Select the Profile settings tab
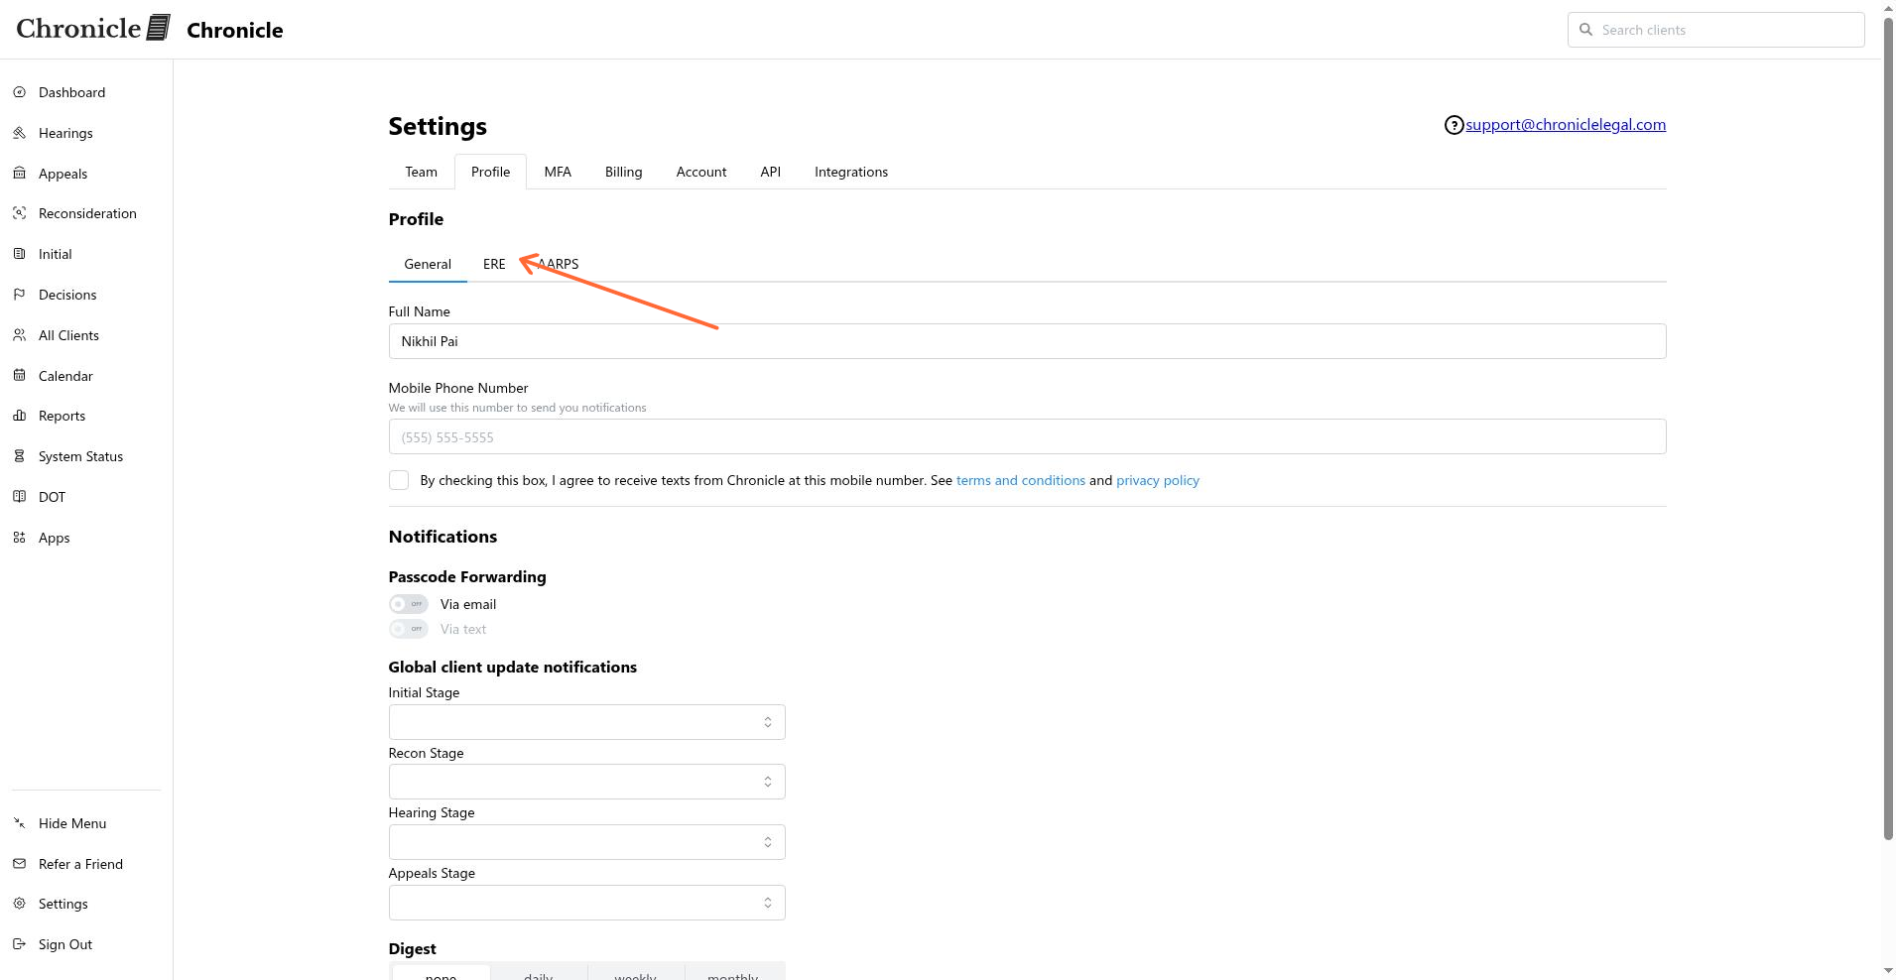This screenshot has height=980, width=1896. coord(490,172)
